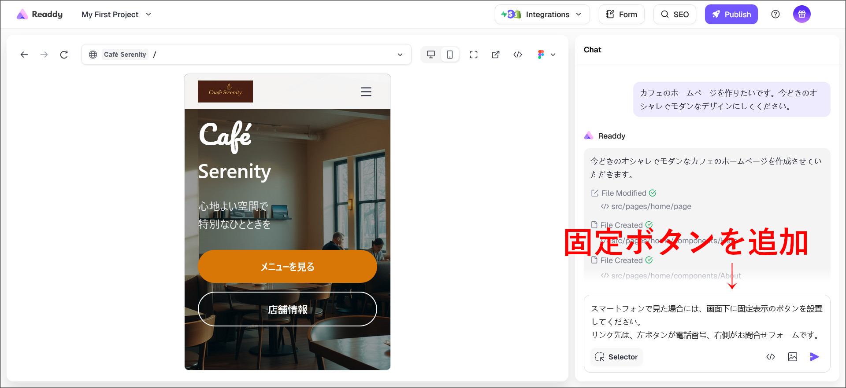Image resolution: width=846 pixels, height=388 pixels.
Task: Open the hamburger menu on Café site
Action: (366, 92)
